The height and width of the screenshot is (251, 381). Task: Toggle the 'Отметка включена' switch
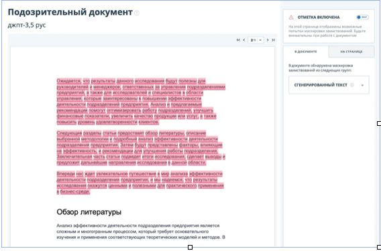pos(362,17)
